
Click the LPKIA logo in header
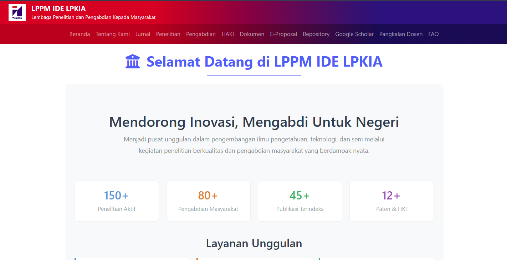[x=17, y=12]
